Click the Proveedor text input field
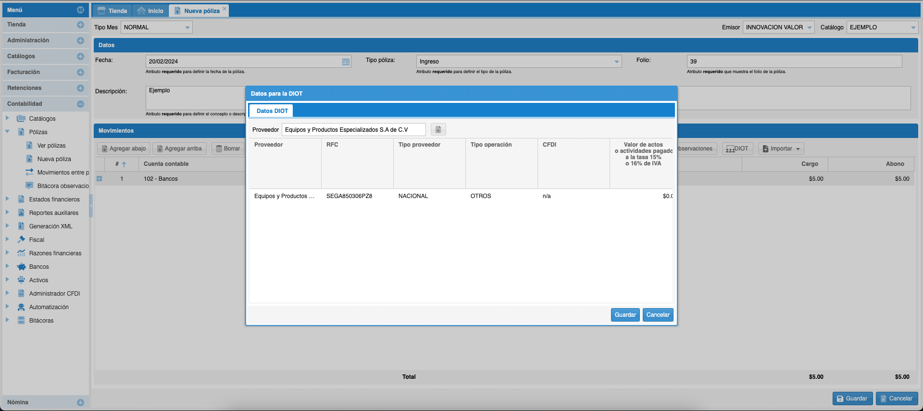The image size is (923, 411). 353,130
